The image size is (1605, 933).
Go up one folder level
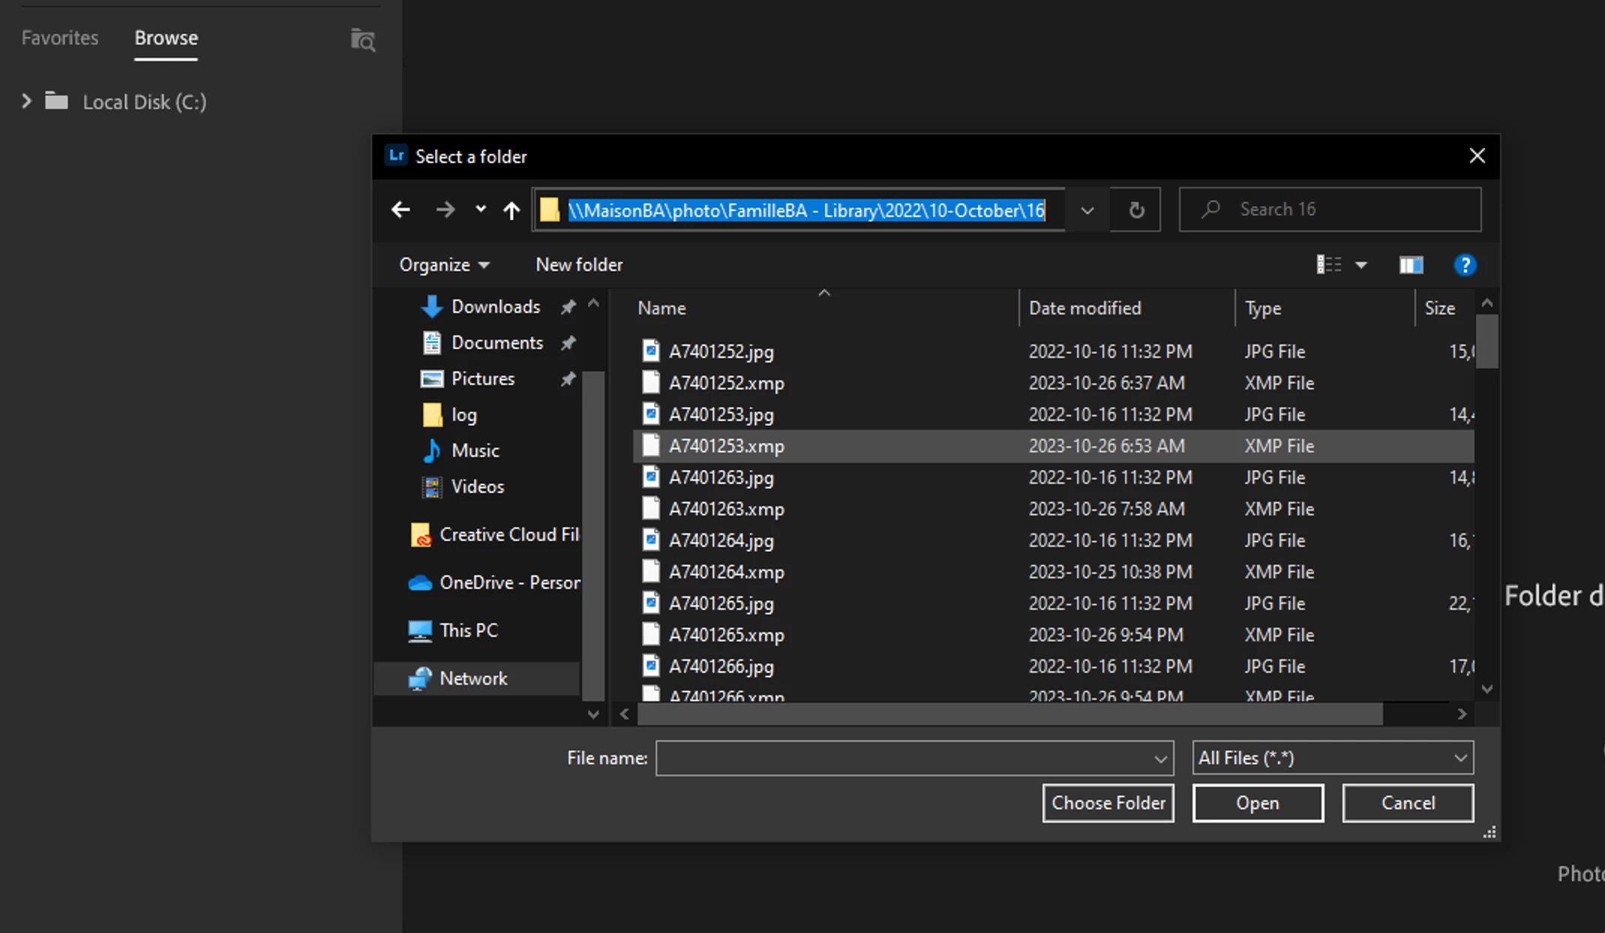coord(511,210)
